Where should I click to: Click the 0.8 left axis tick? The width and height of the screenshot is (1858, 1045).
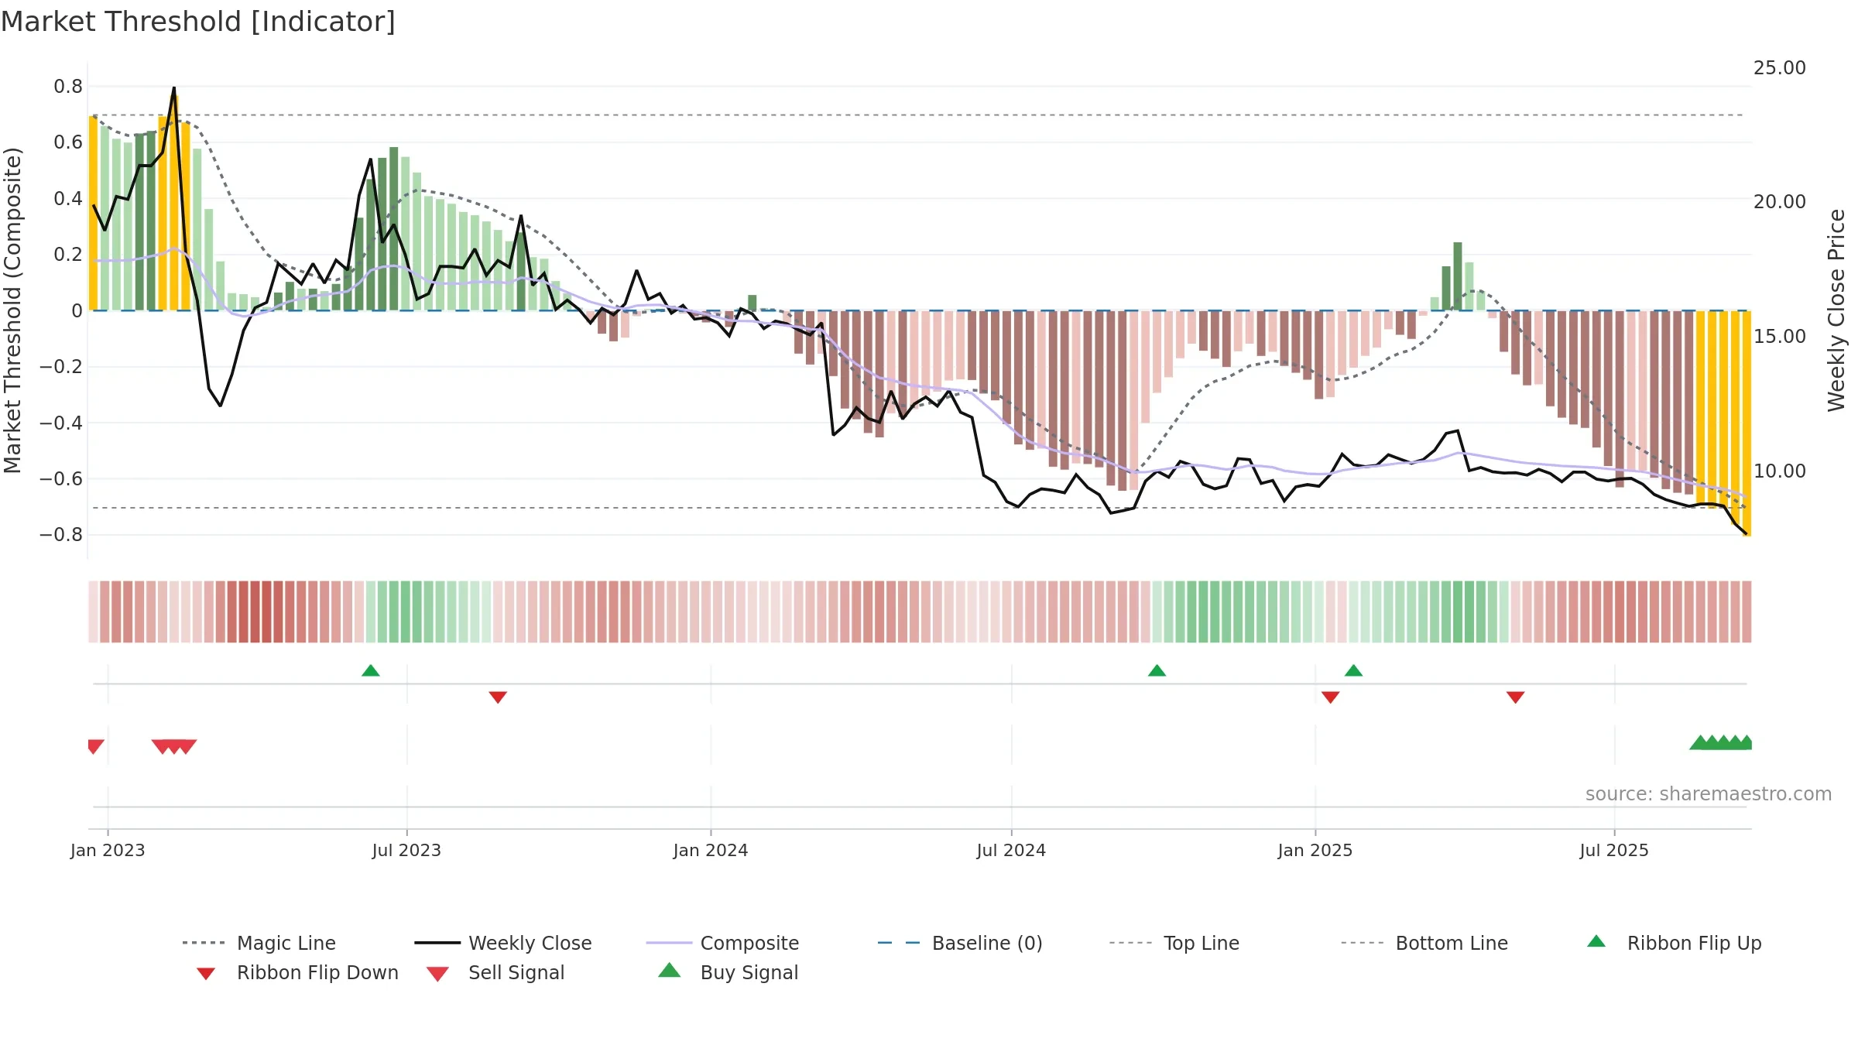(x=68, y=87)
